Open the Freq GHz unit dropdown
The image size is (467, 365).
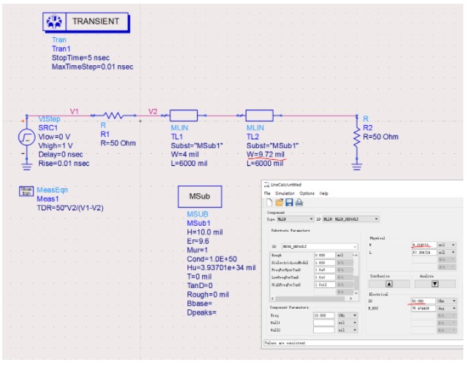348,315
